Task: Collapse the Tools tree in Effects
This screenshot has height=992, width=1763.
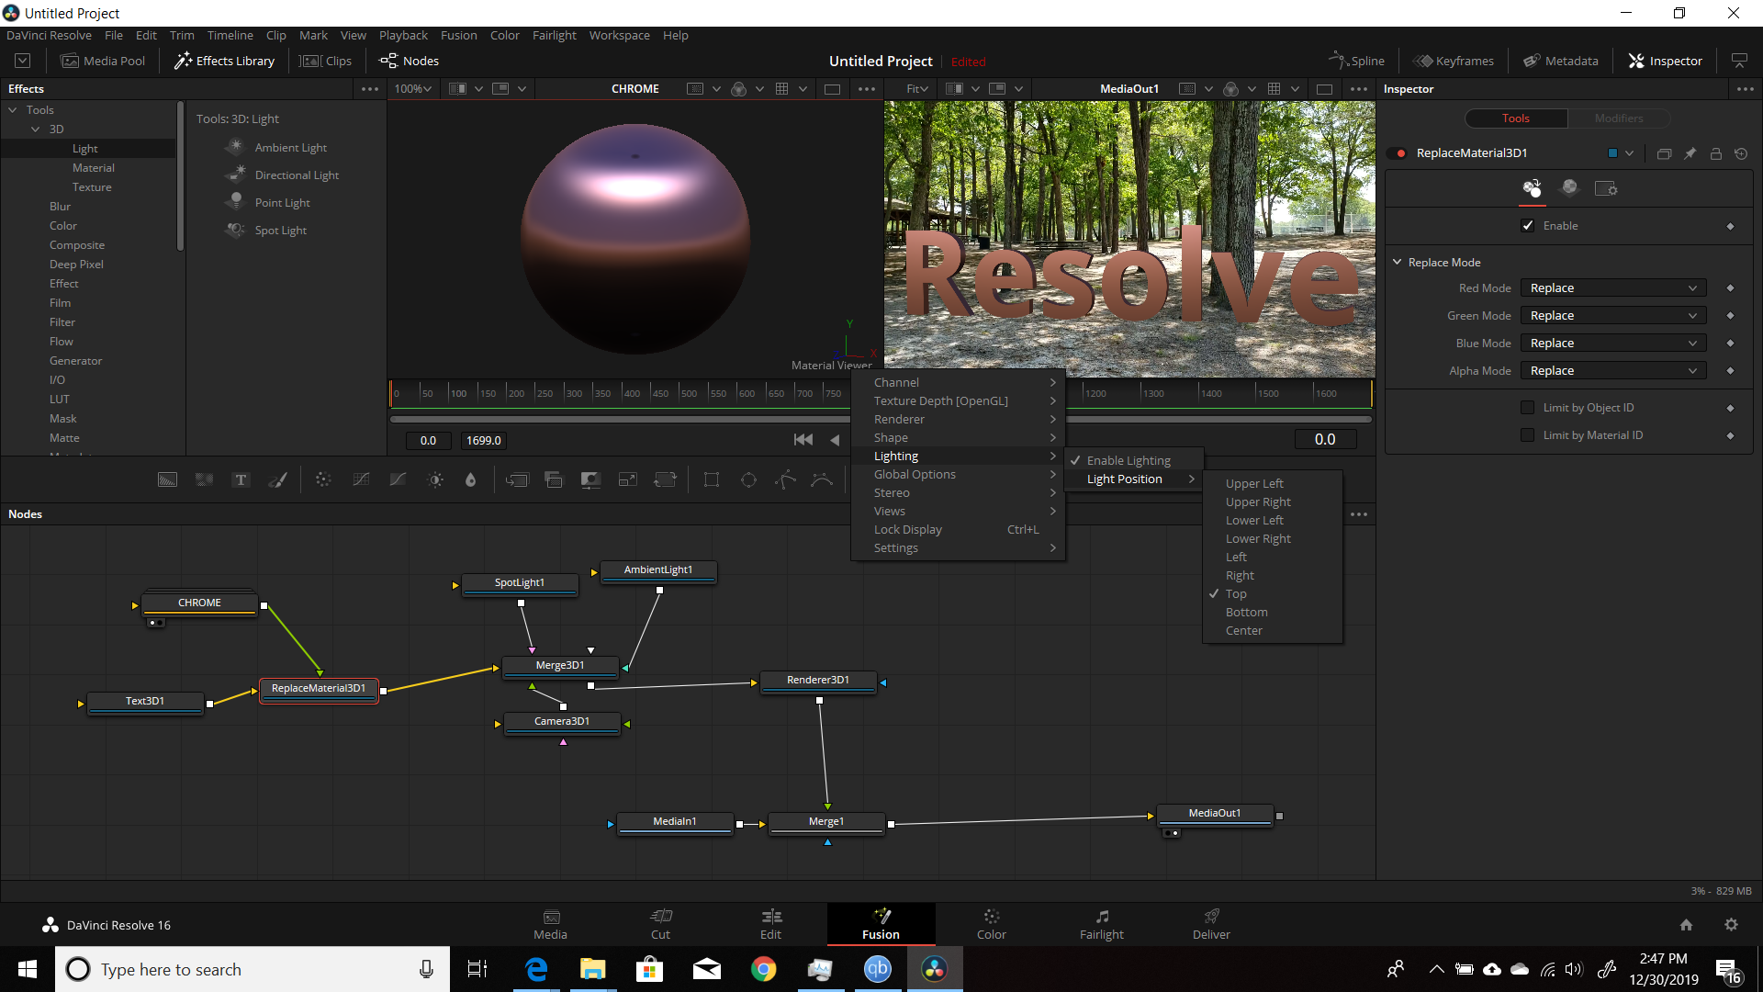Action: [x=13, y=110]
